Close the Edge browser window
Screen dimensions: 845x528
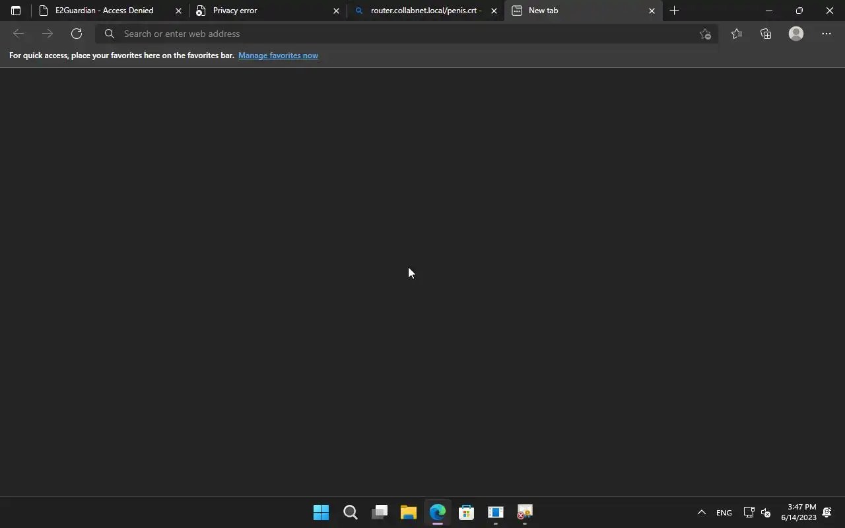pyautogui.click(x=830, y=11)
